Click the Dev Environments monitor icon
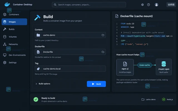Screen dimensions: 178x111 pos(5,55)
